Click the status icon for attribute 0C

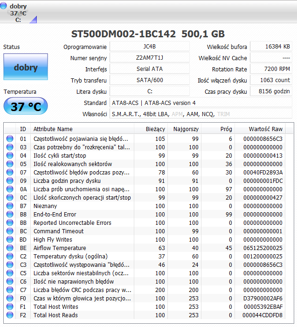click(10, 197)
